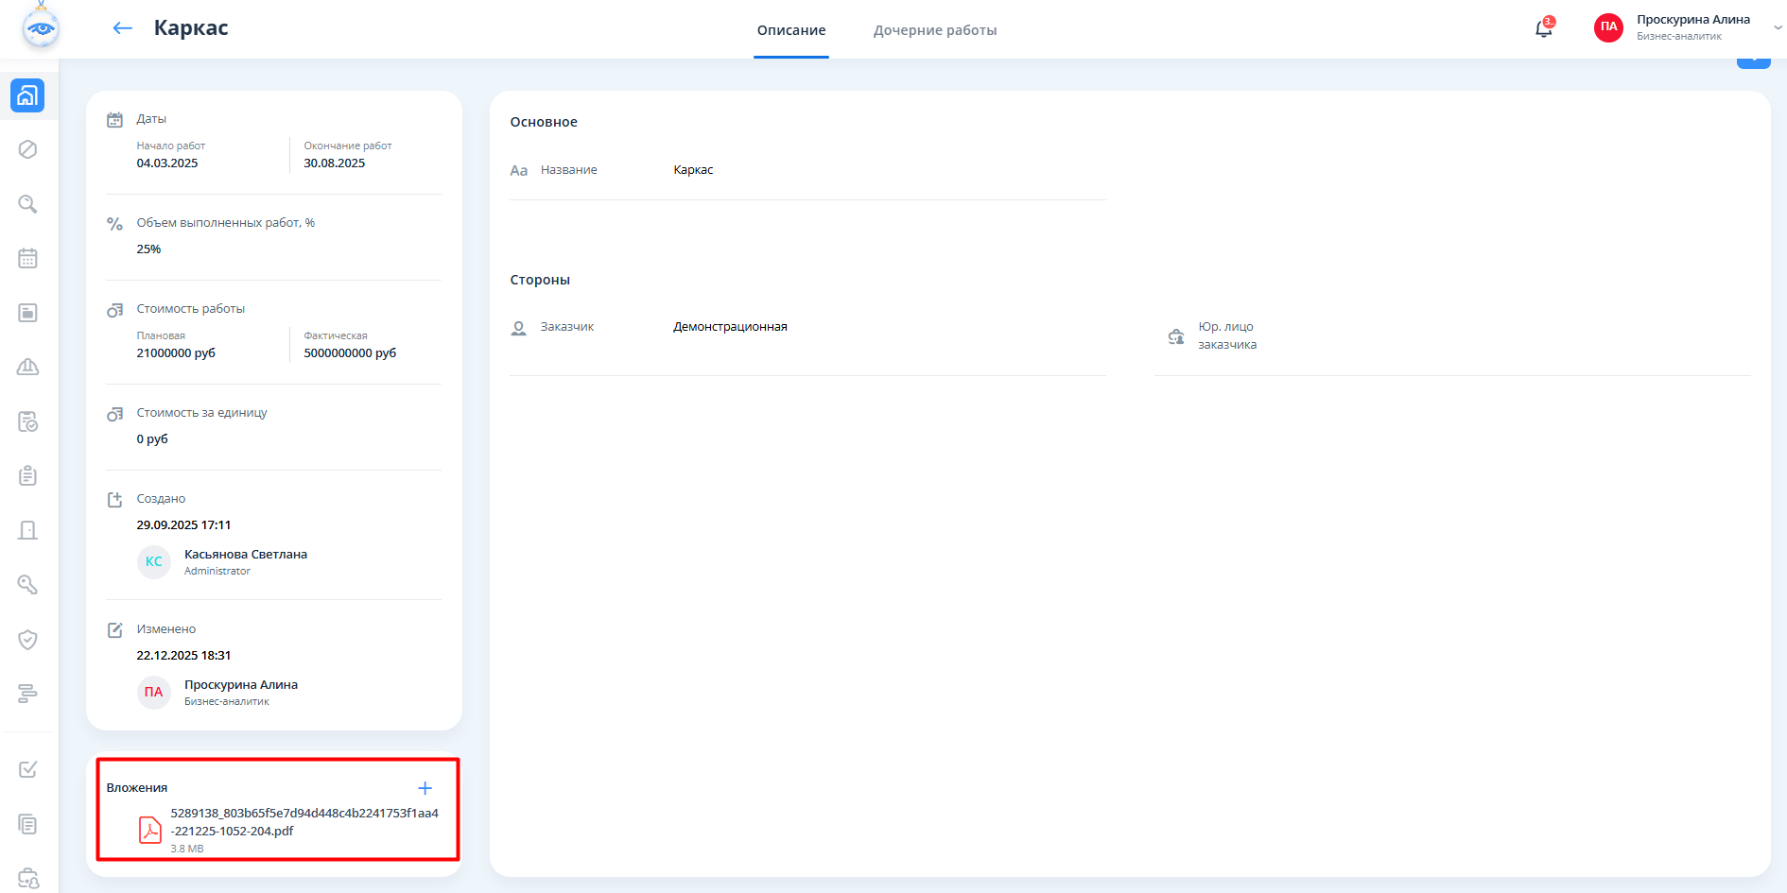
Task: Open the door icon in sidebar
Action: tap(27, 530)
